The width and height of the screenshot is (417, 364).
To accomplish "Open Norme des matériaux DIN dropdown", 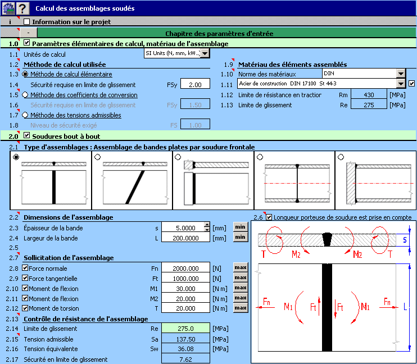I will 401,73.
